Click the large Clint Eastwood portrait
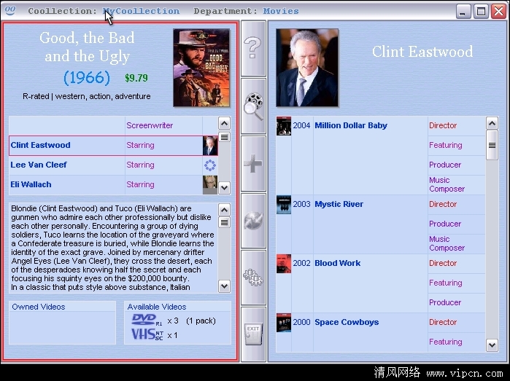 click(307, 68)
